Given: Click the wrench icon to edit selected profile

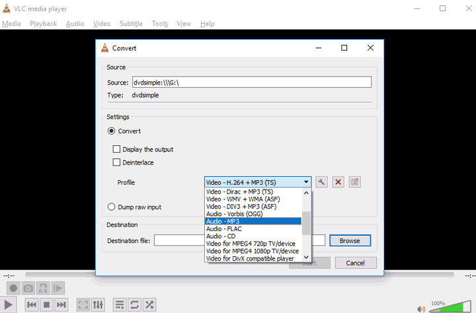Looking at the screenshot, I should (322, 182).
